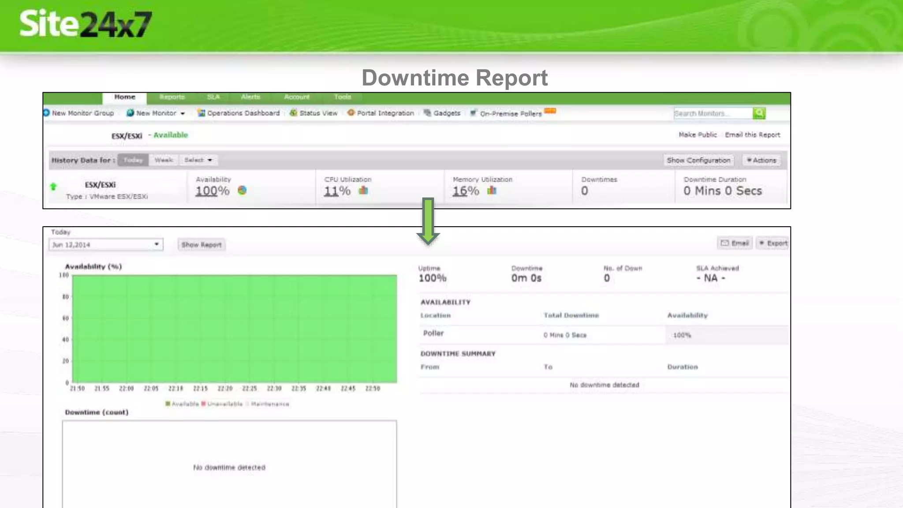Click the New Monitor globe icon

click(x=130, y=113)
